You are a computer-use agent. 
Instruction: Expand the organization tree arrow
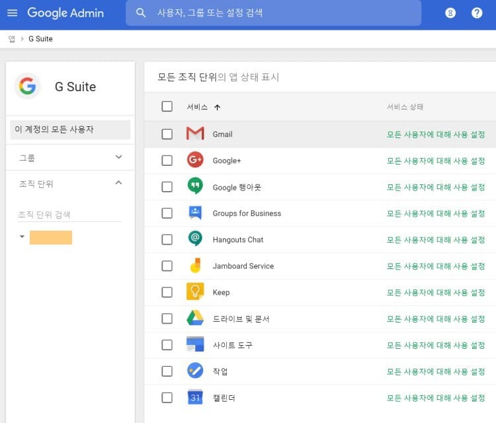coord(22,237)
